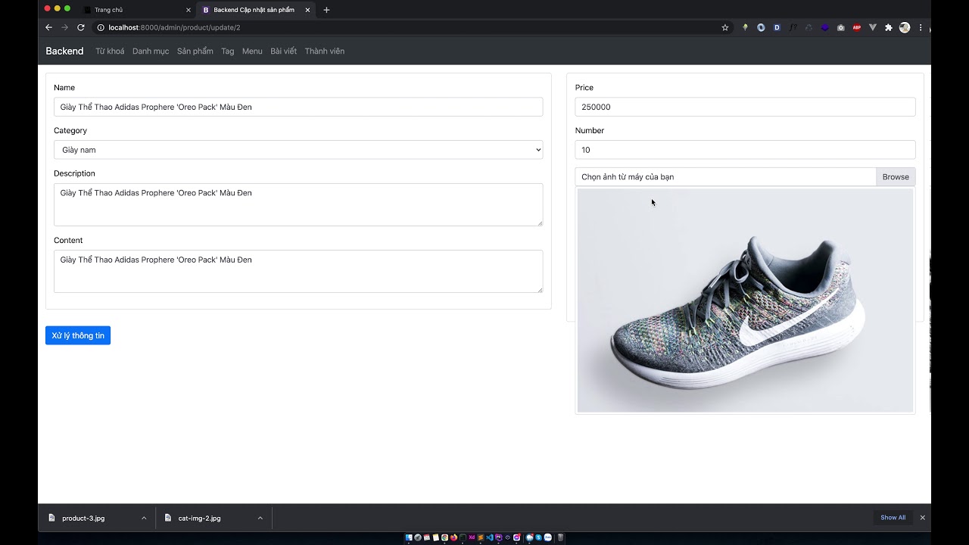This screenshot has height=545, width=969.
Task: Open the Trash in the Dock
Action: pyautogui.click(x=560, y=537)
